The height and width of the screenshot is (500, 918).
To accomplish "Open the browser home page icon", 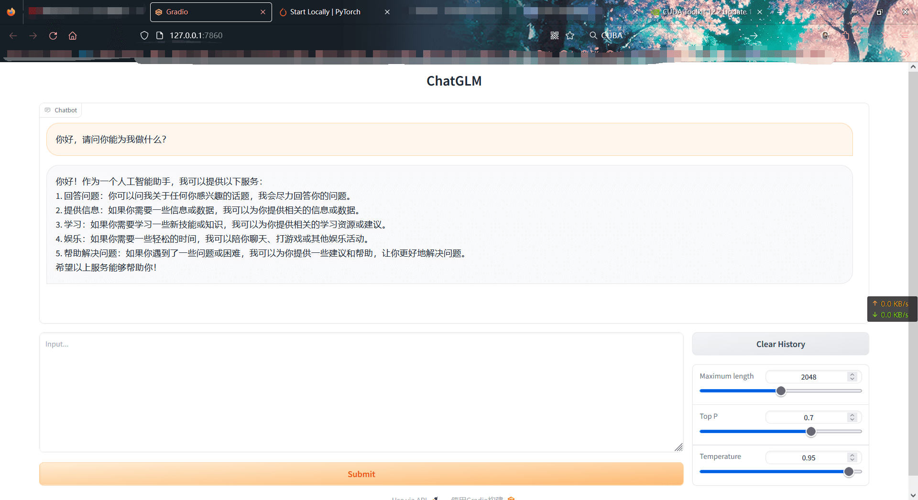I will pyautogui.click(x=73, y=36).
